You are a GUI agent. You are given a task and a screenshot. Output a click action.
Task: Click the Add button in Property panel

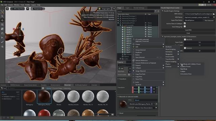[121, 68]
